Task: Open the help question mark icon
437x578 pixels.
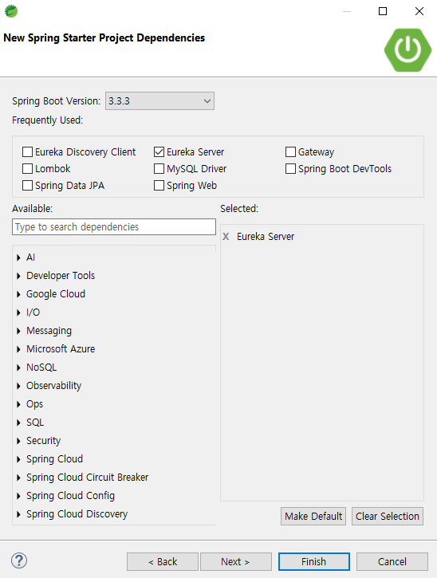Action: click(19, 560)
